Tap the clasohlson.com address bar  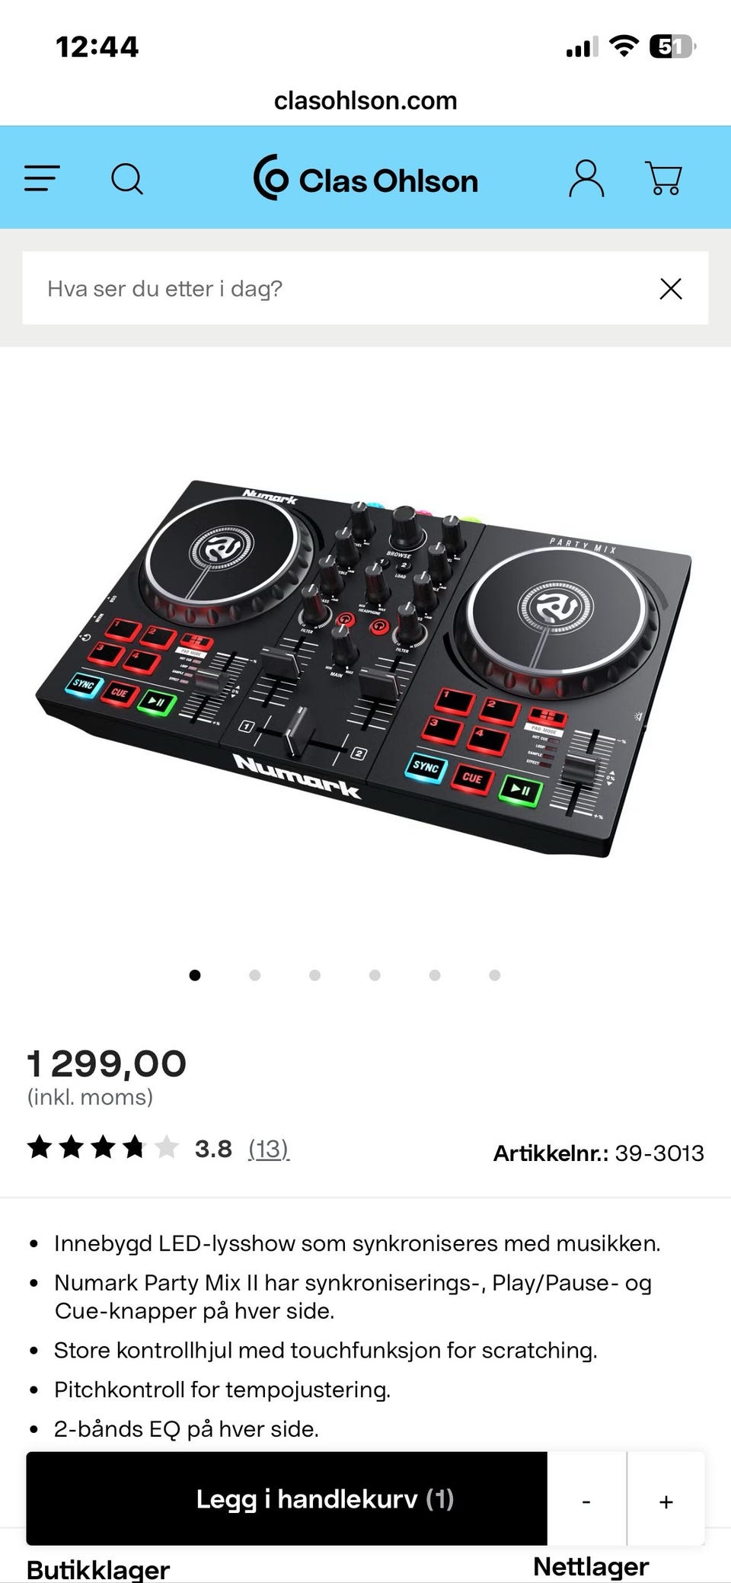coord(365,101)
